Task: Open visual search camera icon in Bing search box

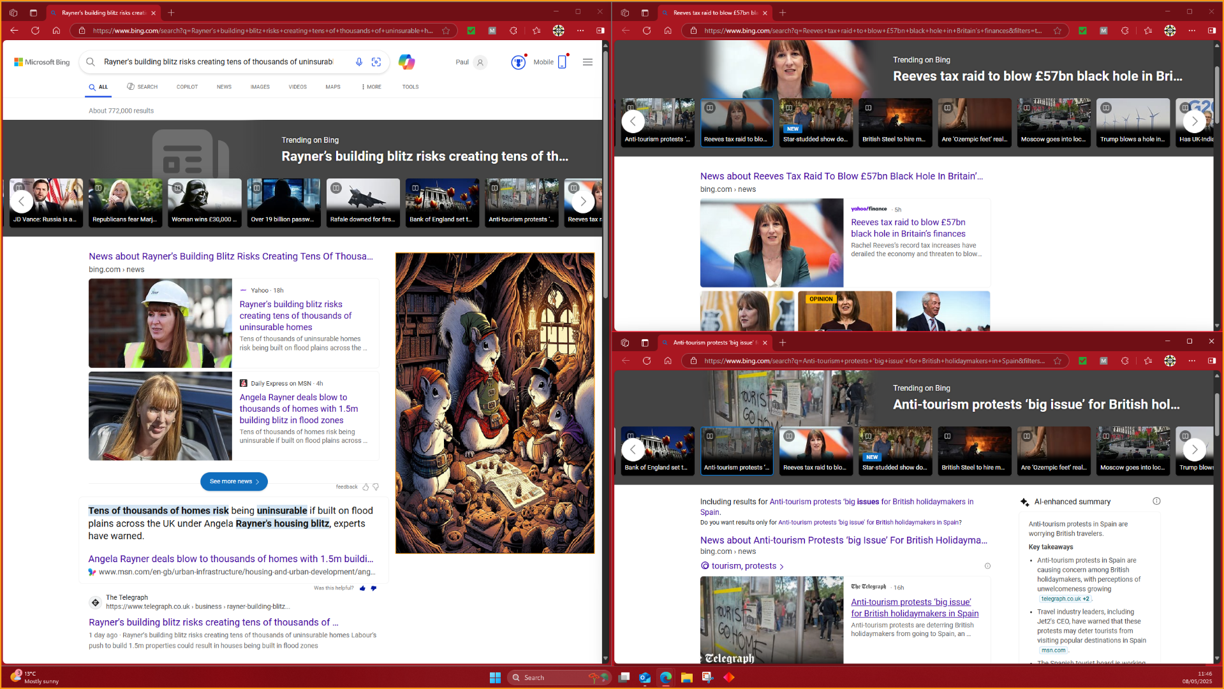Action: pos(376,62)
